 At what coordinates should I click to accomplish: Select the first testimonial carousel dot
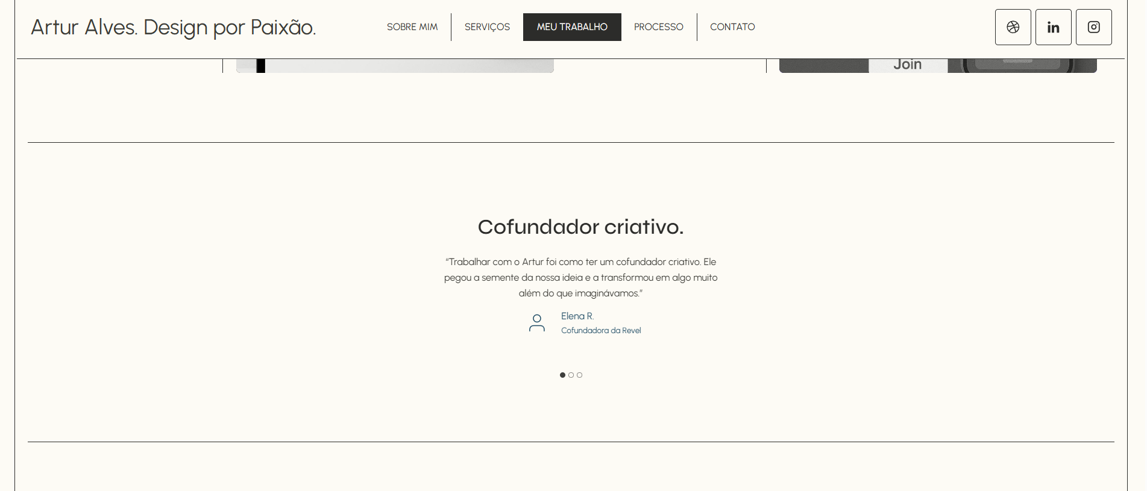pos(562,375)
